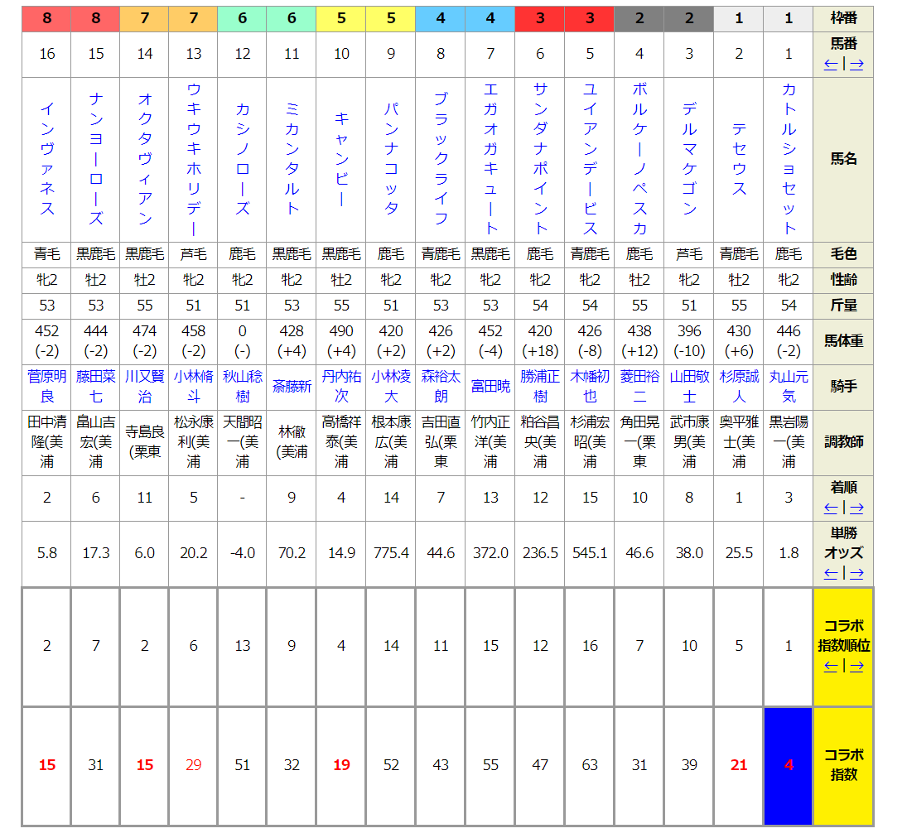Click the right arrow under 着順

(856, 508)
